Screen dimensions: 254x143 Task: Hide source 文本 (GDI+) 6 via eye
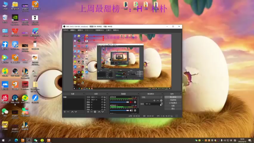tap(102, 99)
